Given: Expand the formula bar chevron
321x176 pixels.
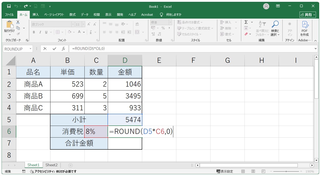Looking at the screenshot, I should tap(315, 49).
